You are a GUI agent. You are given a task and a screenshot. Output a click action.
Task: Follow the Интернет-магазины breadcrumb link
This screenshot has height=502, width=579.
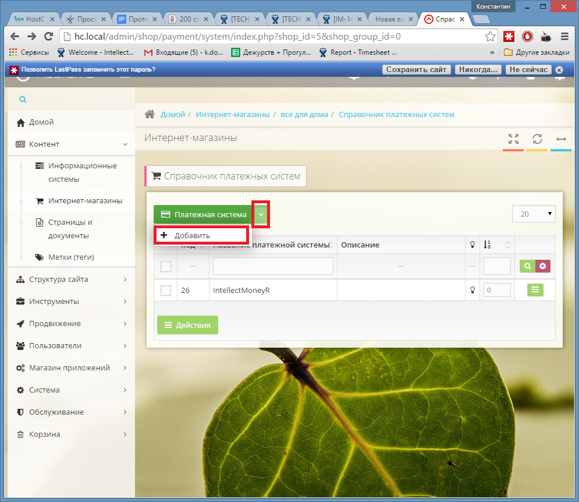[233, 115]
